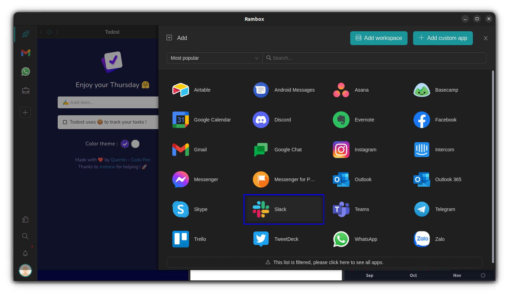Viewport: 509px width, 295px height.
Task: Expand the add-app plus button in sidebar
Action: (25, 112)
